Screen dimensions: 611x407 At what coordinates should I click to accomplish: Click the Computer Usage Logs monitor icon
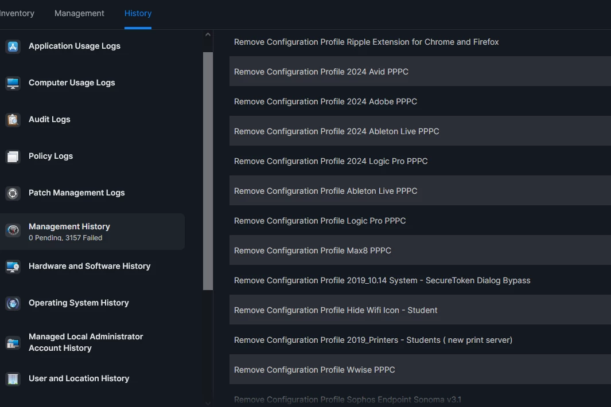(x=13, y=83)
